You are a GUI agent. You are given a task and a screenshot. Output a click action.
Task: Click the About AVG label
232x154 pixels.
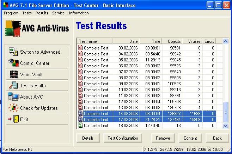31,97
